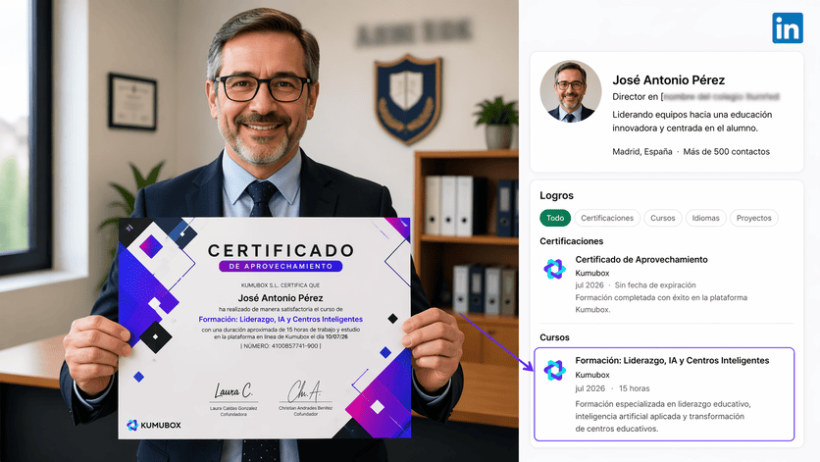Click the profile headline 'Liderando equipos hacia una educación'
Image resolution: width=820 pixels, height=462 pixels.
[x=692, y=115]
